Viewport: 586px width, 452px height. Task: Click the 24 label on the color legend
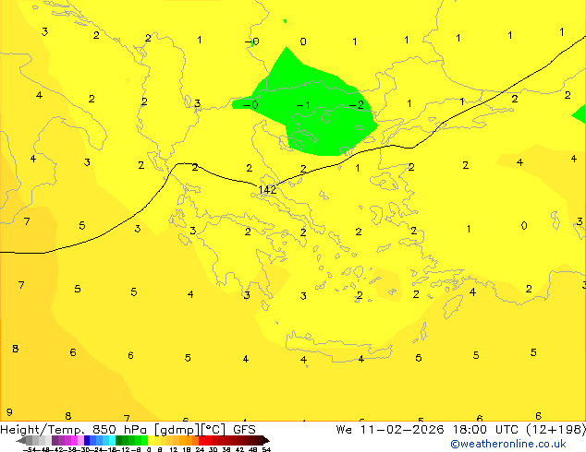(x=200, y=449)
